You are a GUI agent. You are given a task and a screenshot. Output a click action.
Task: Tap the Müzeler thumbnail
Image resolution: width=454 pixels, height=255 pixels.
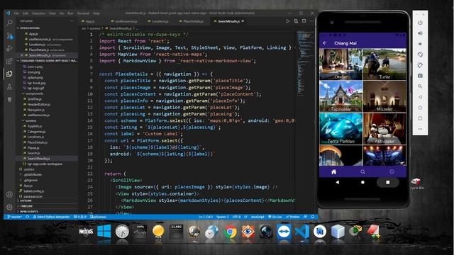[384, 96]
